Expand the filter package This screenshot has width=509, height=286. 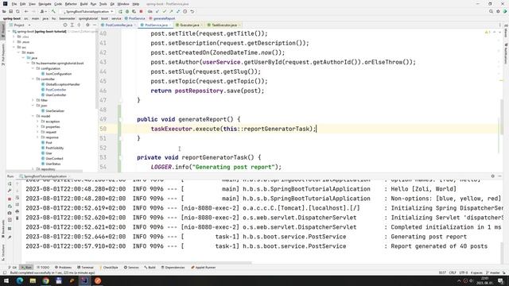point(33,100)
